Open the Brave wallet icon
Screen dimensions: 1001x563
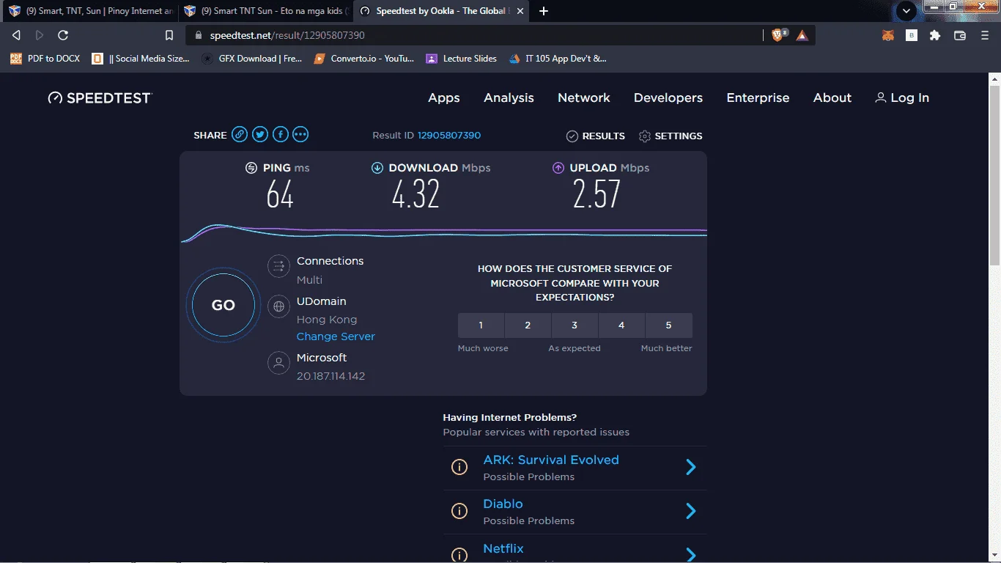coord(960,35)
